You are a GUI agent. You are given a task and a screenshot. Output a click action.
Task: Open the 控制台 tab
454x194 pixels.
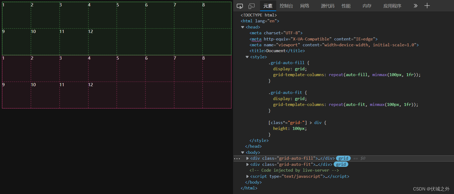[286, 6]
